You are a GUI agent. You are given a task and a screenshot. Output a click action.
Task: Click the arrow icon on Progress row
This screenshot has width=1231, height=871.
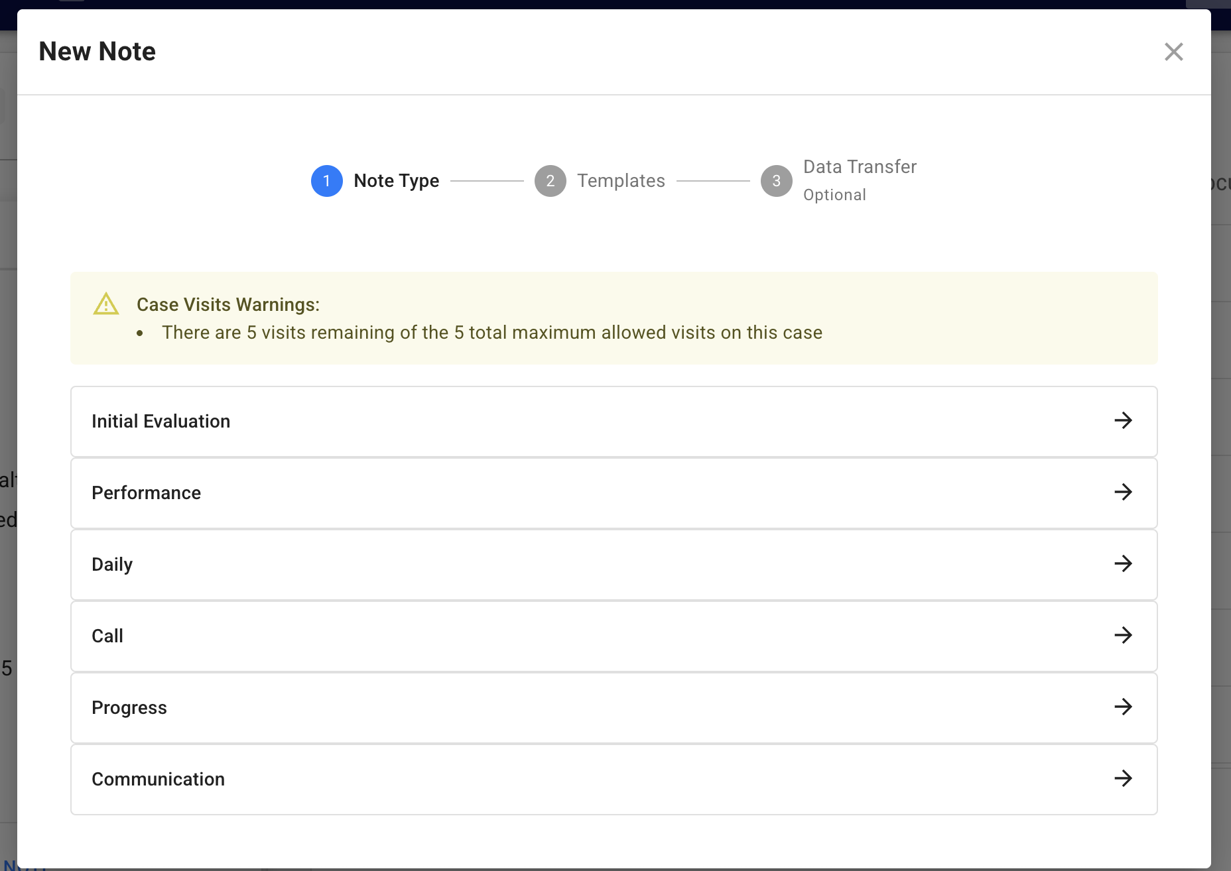tap(1123, 707)
